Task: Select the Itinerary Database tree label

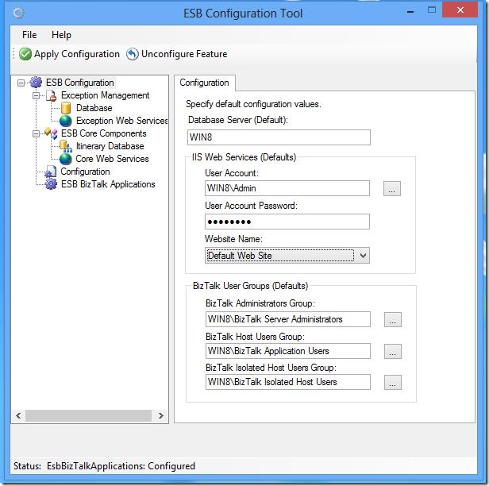Action: click(x=110, y=146)
